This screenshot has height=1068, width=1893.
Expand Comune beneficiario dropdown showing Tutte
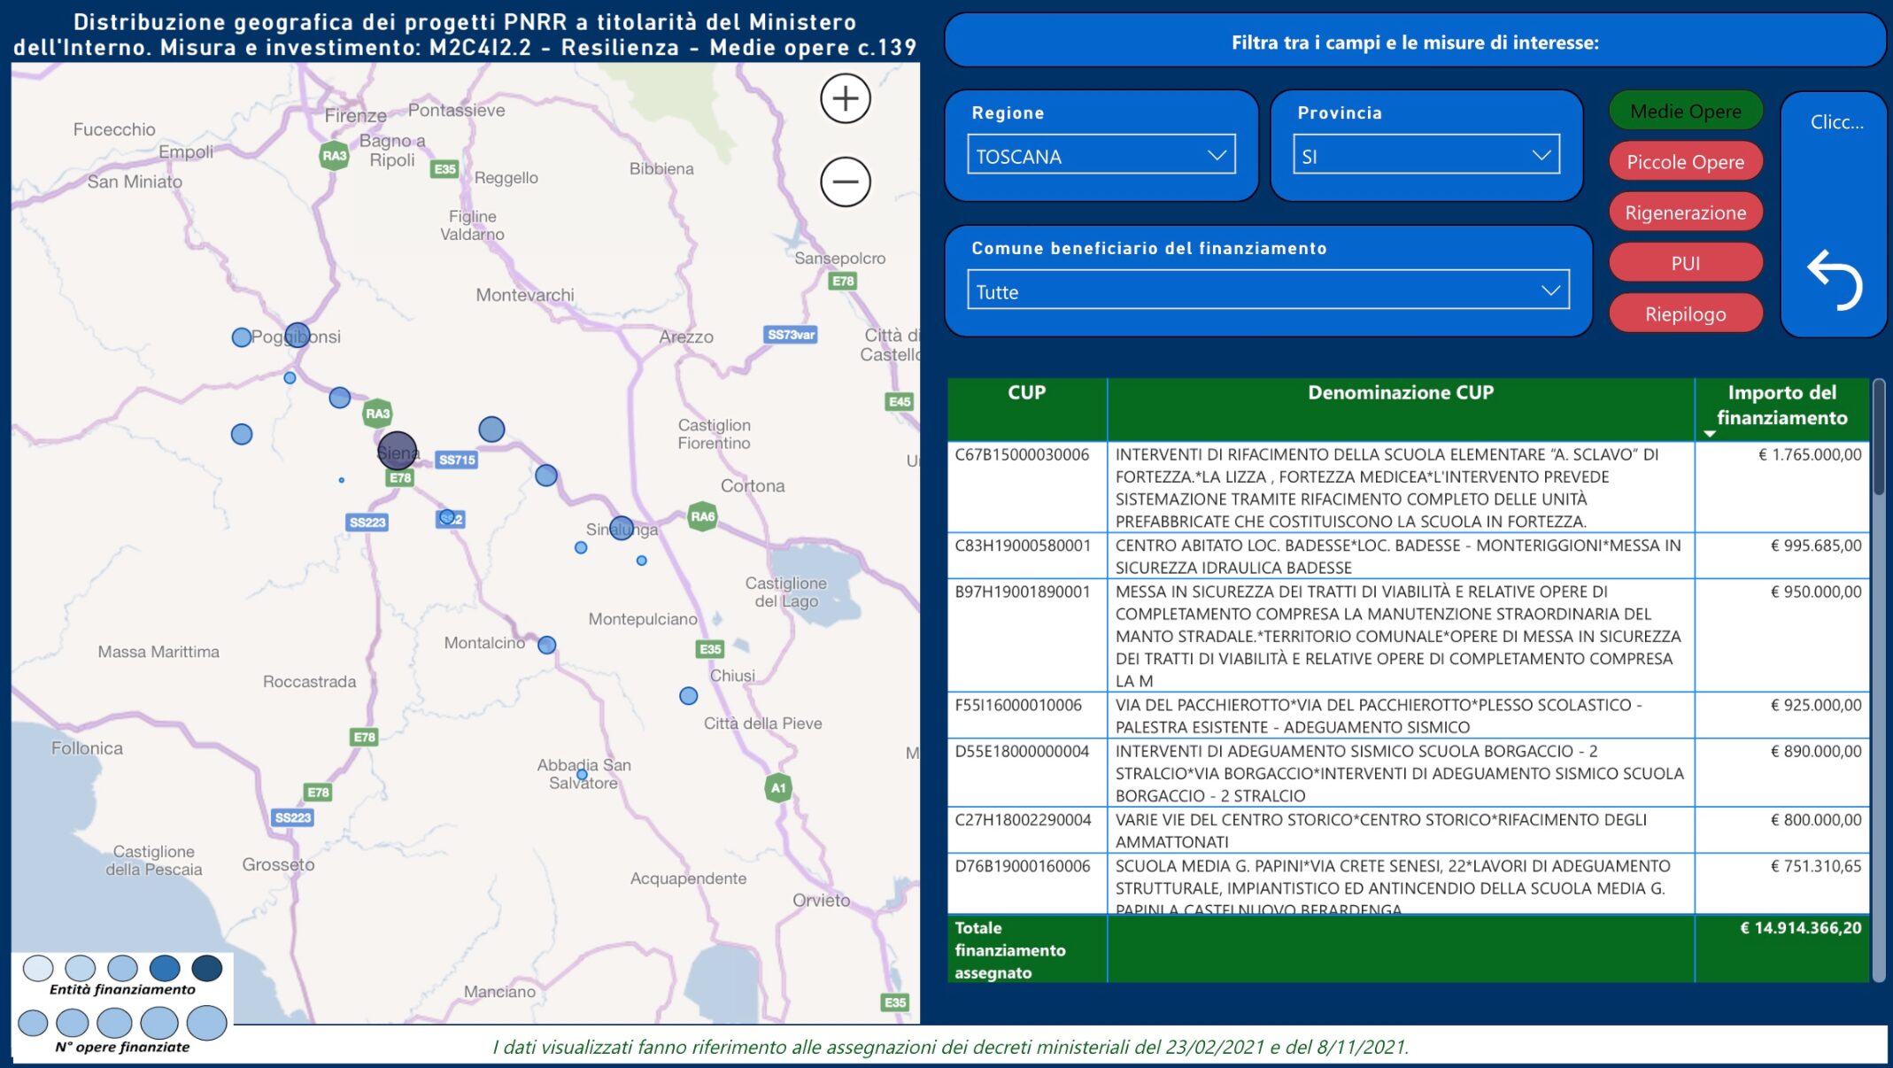(1268, 290)
